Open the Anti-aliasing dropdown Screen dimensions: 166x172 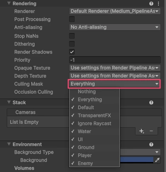click(115, 27)
